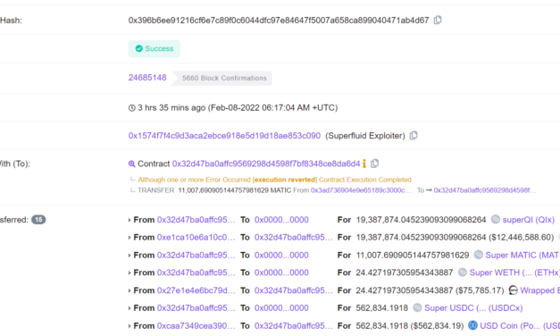Open block number 24685148
The width and height of the screenshot is (560, 336).
147,78
